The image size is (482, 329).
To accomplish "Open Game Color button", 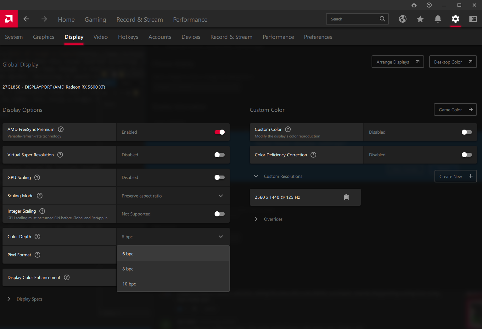I will click(456, 109).
